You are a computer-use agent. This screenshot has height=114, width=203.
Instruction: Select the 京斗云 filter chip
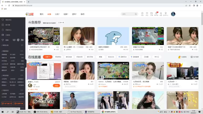157,57
